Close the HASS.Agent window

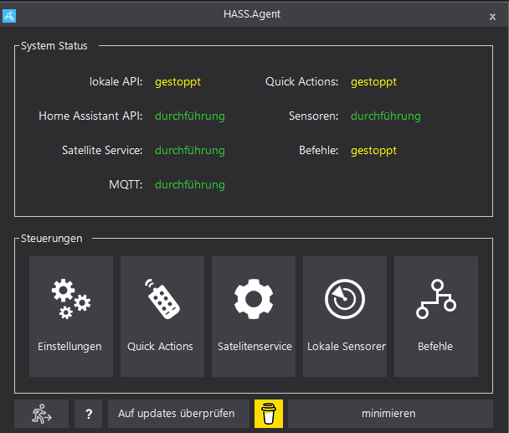point(492,17)
